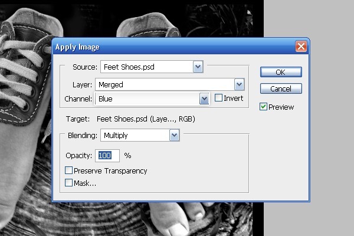Viewport: 354px width, 236px height.
Task: Open the Channel dropdown arrow
Action: [204, 99]
